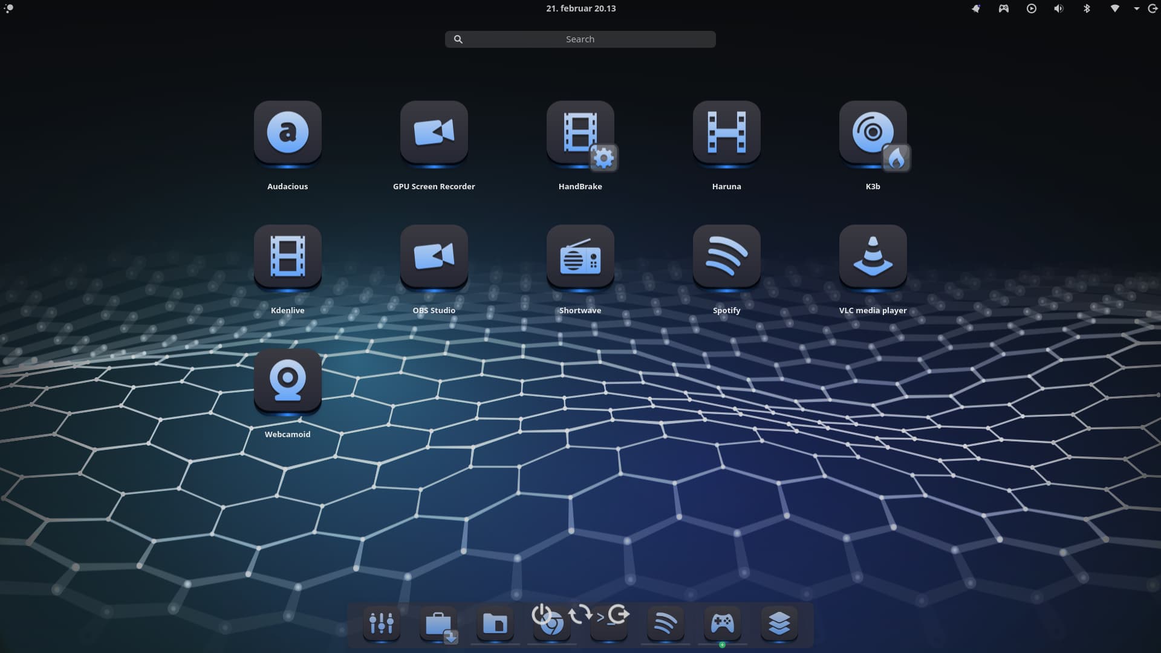The image size is (1161, 653).
Task: Open the volume indicator in top bar
Action: [1059, 8]
